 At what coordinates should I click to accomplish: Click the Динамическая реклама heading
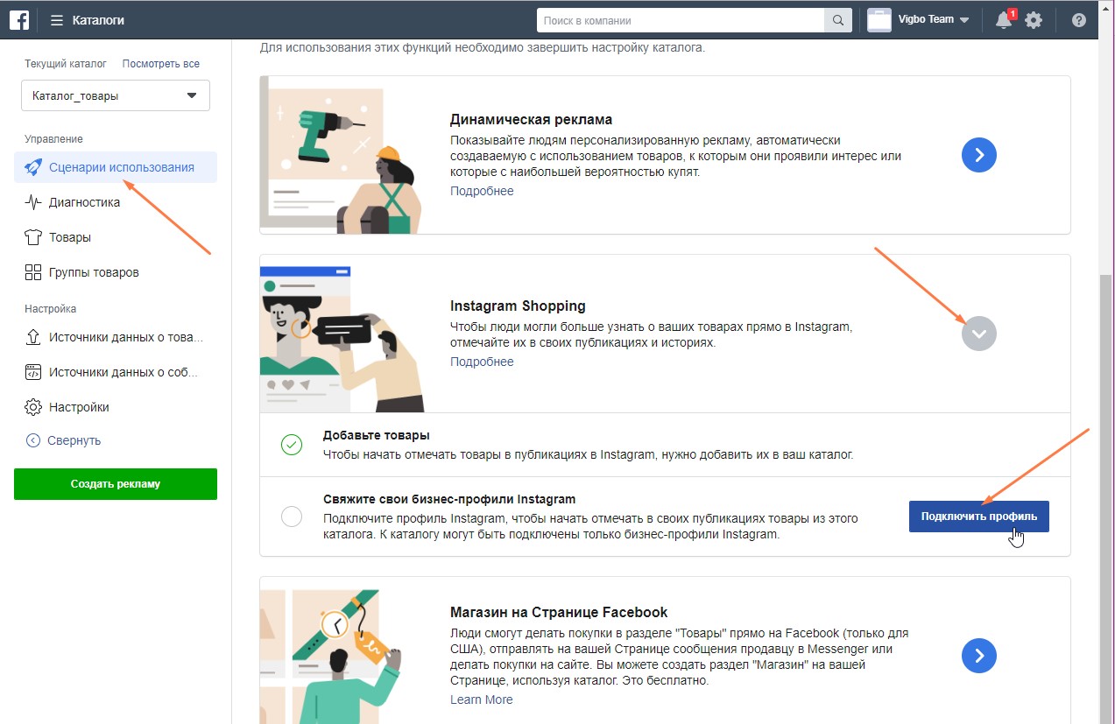tap(531, 119)
